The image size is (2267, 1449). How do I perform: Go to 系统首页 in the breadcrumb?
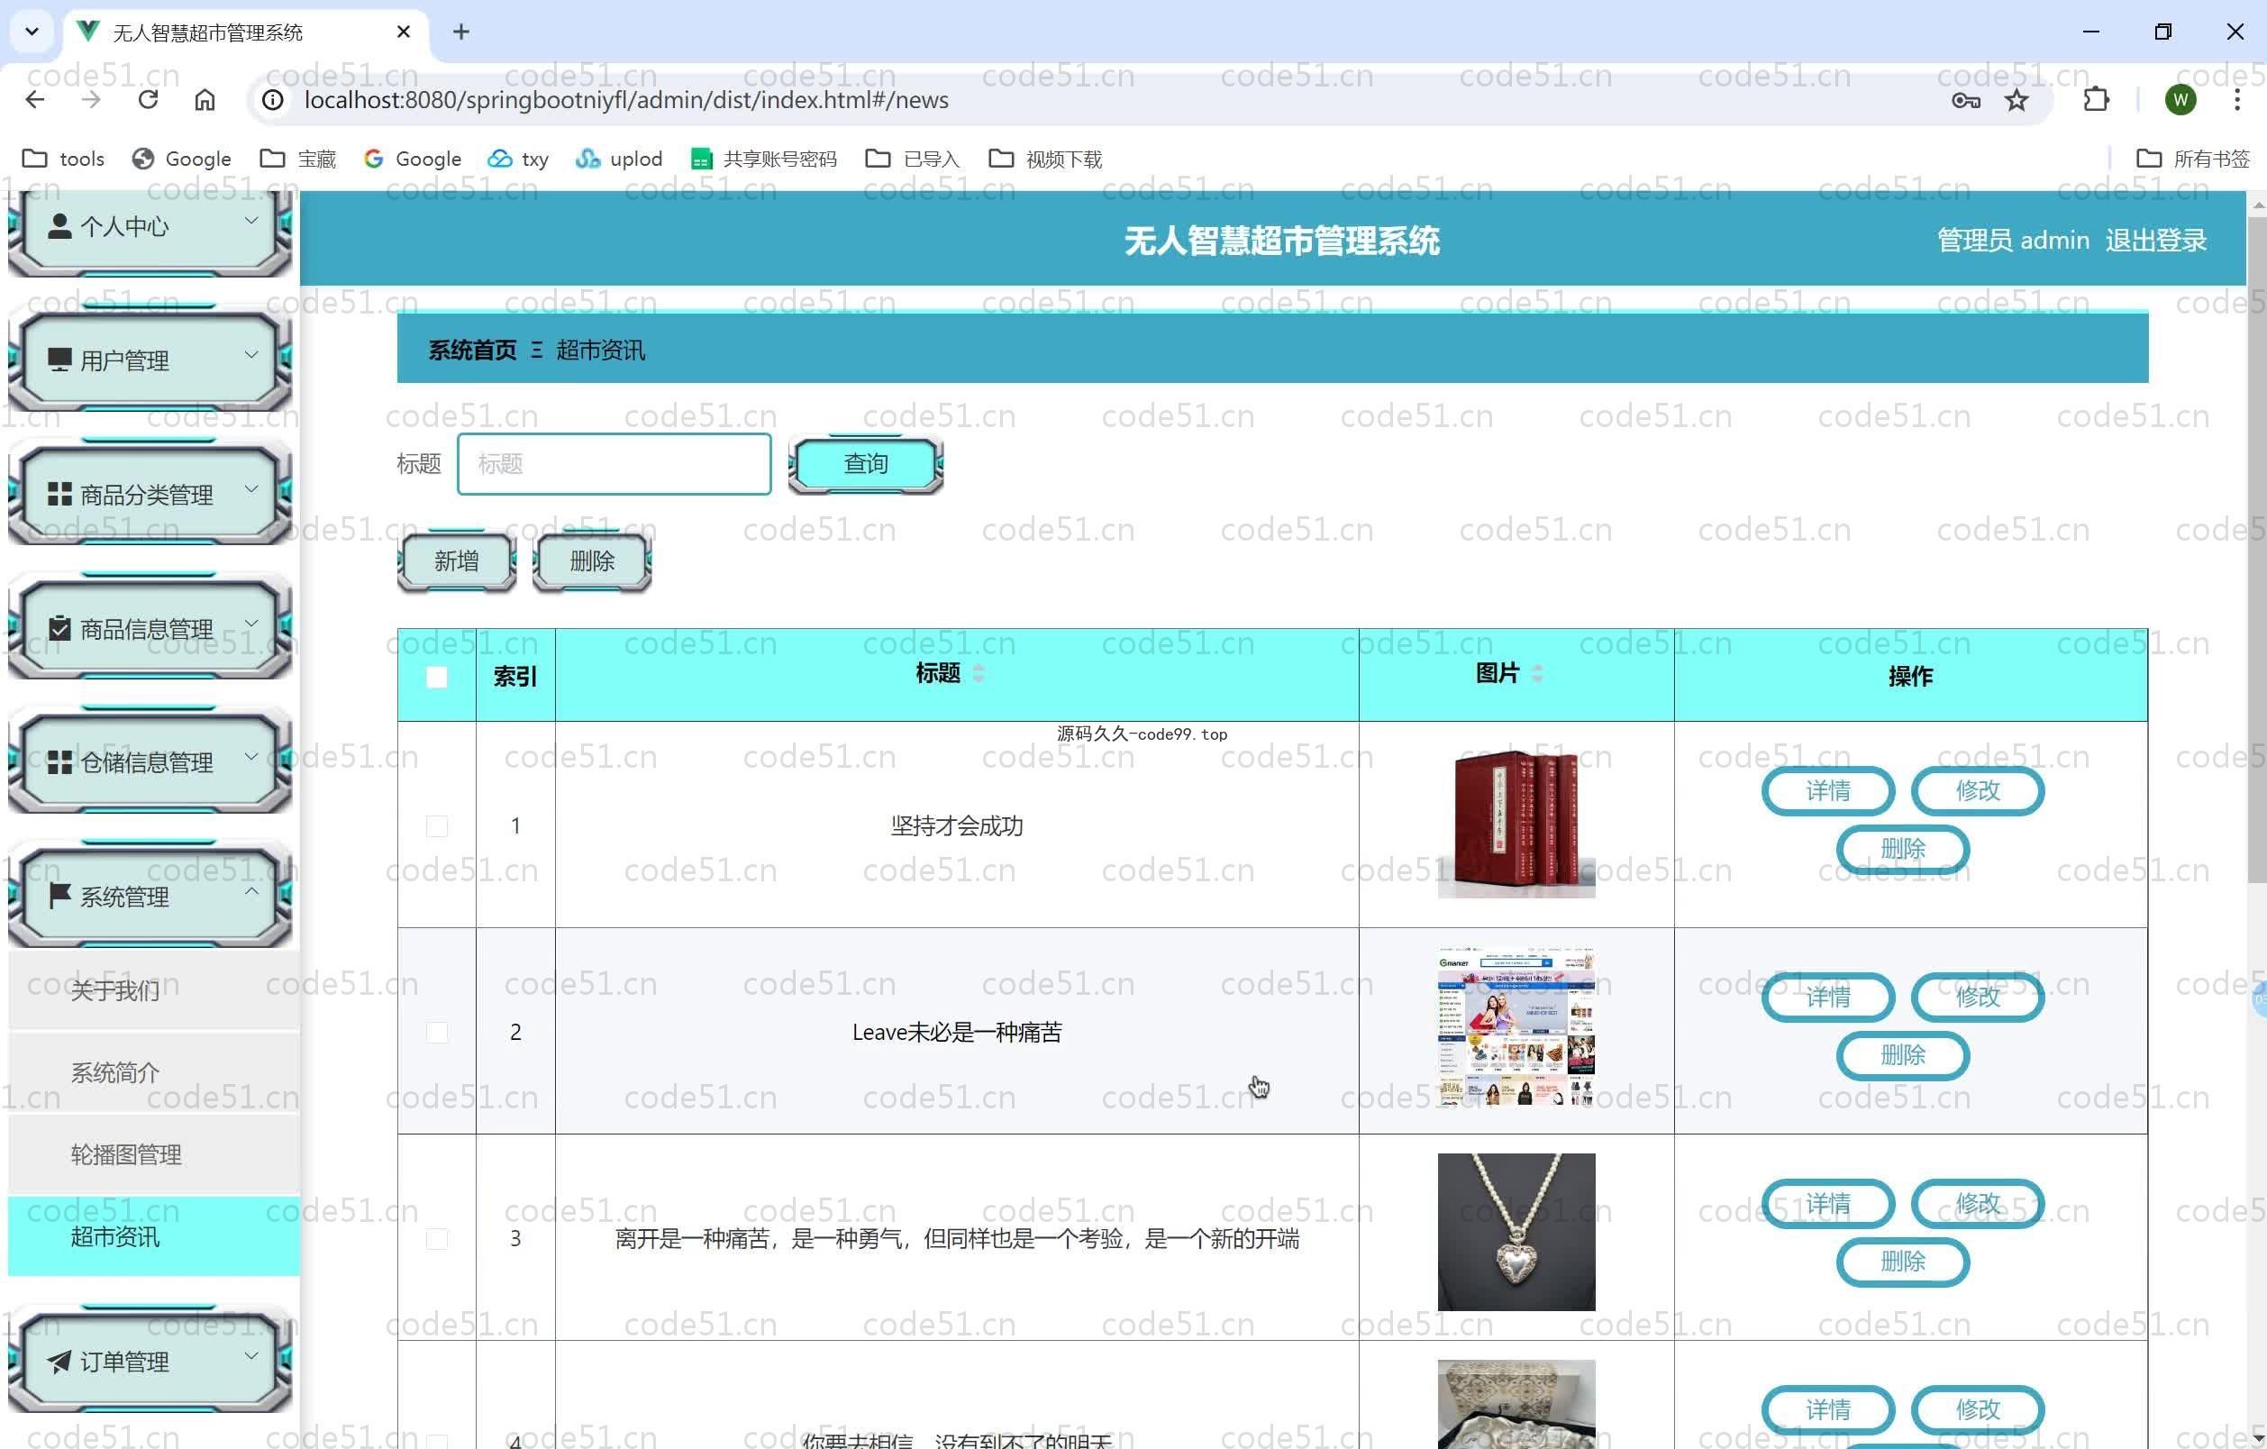(473, 351)
